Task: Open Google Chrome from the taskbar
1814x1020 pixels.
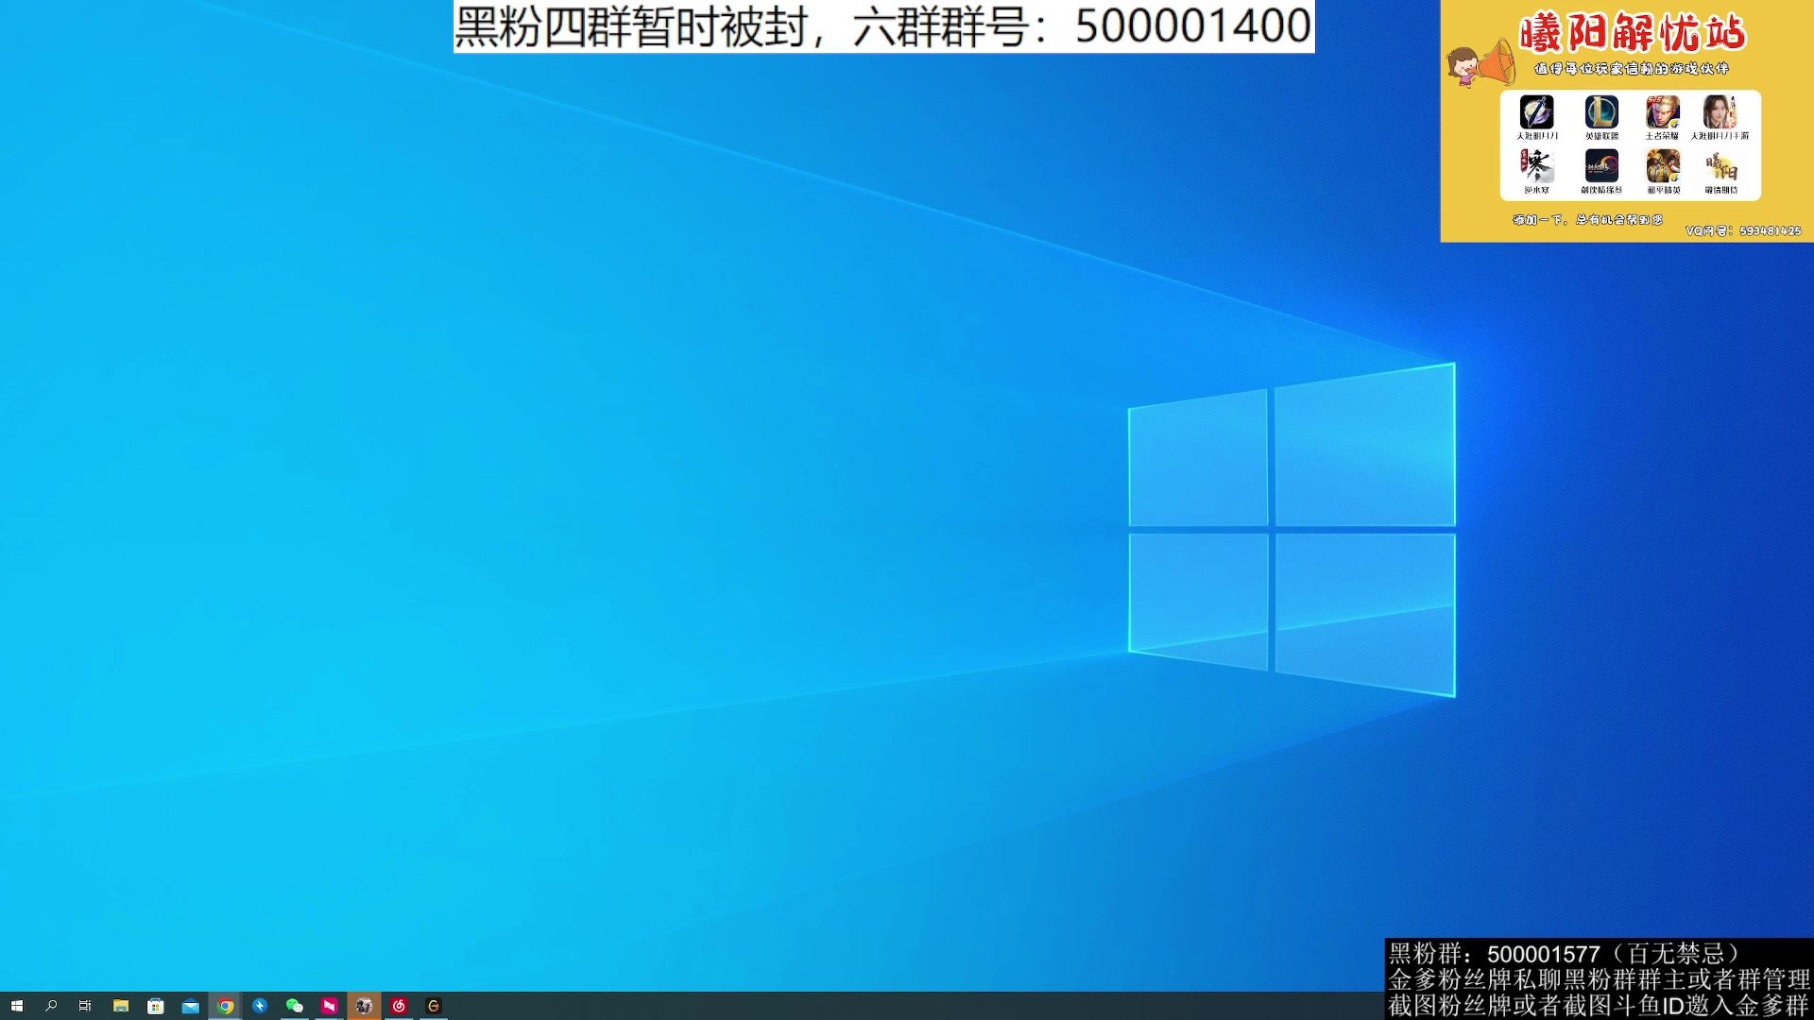Action: click(x=226, y=1006)
